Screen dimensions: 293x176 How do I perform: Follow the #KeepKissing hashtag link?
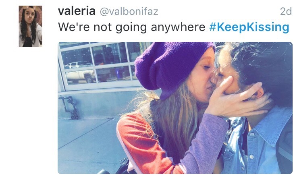249,27
